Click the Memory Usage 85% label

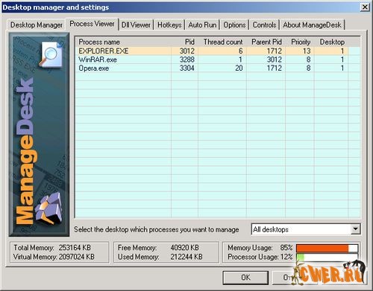pos(260,248)
